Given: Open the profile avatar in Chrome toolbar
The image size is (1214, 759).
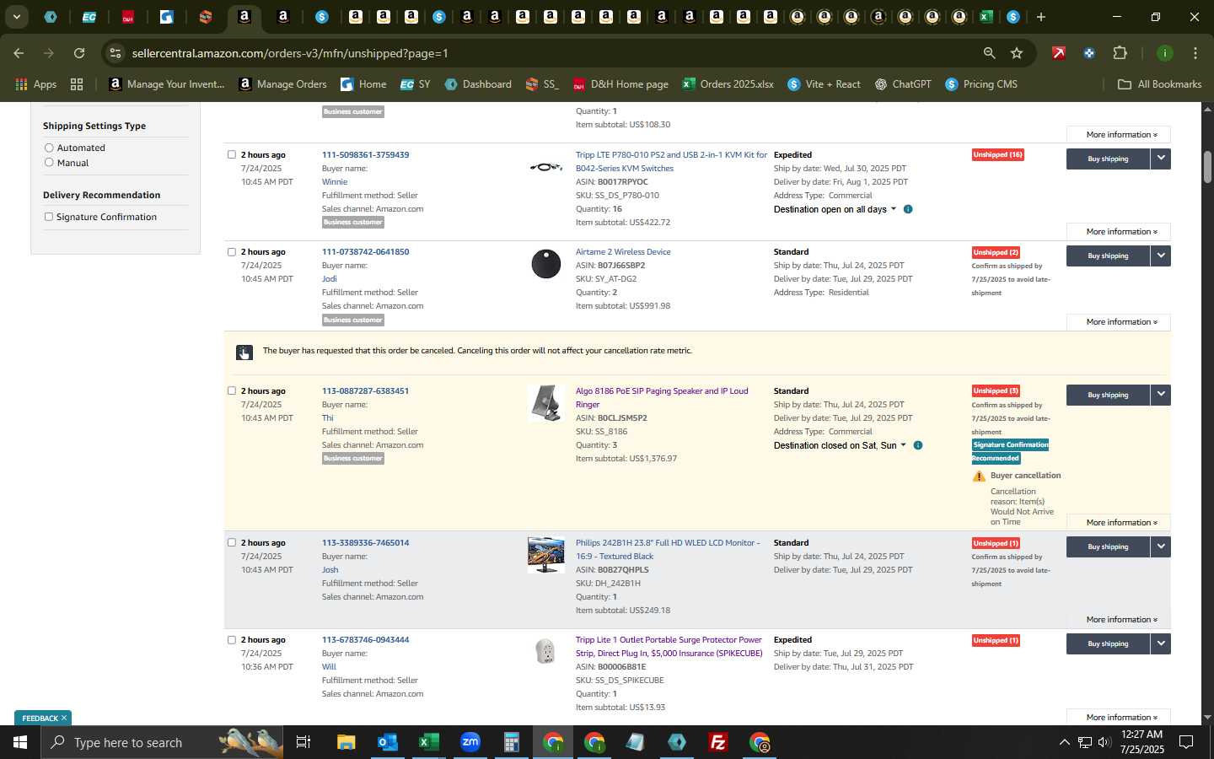Looking at the screenshot, I should [1165, 53].
